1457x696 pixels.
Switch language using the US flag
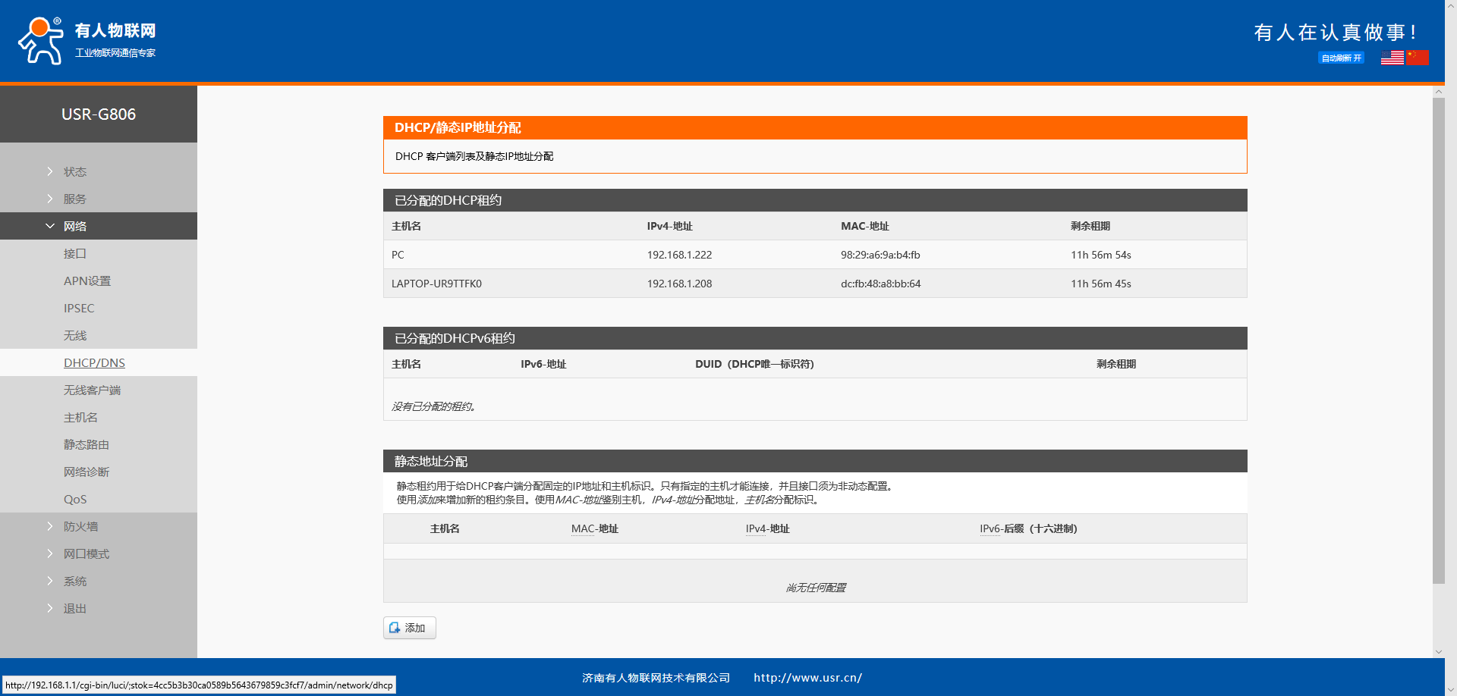click(x=1392, y=58)
